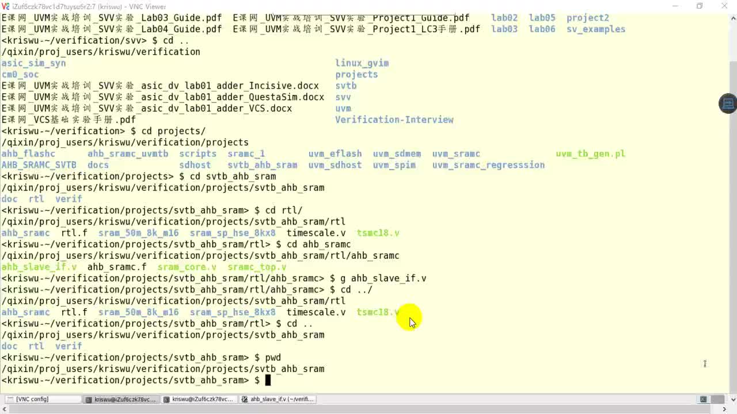Click the workspace pager in the panel
The height and width of the screenshot is (414, 737).
point(717,399)
